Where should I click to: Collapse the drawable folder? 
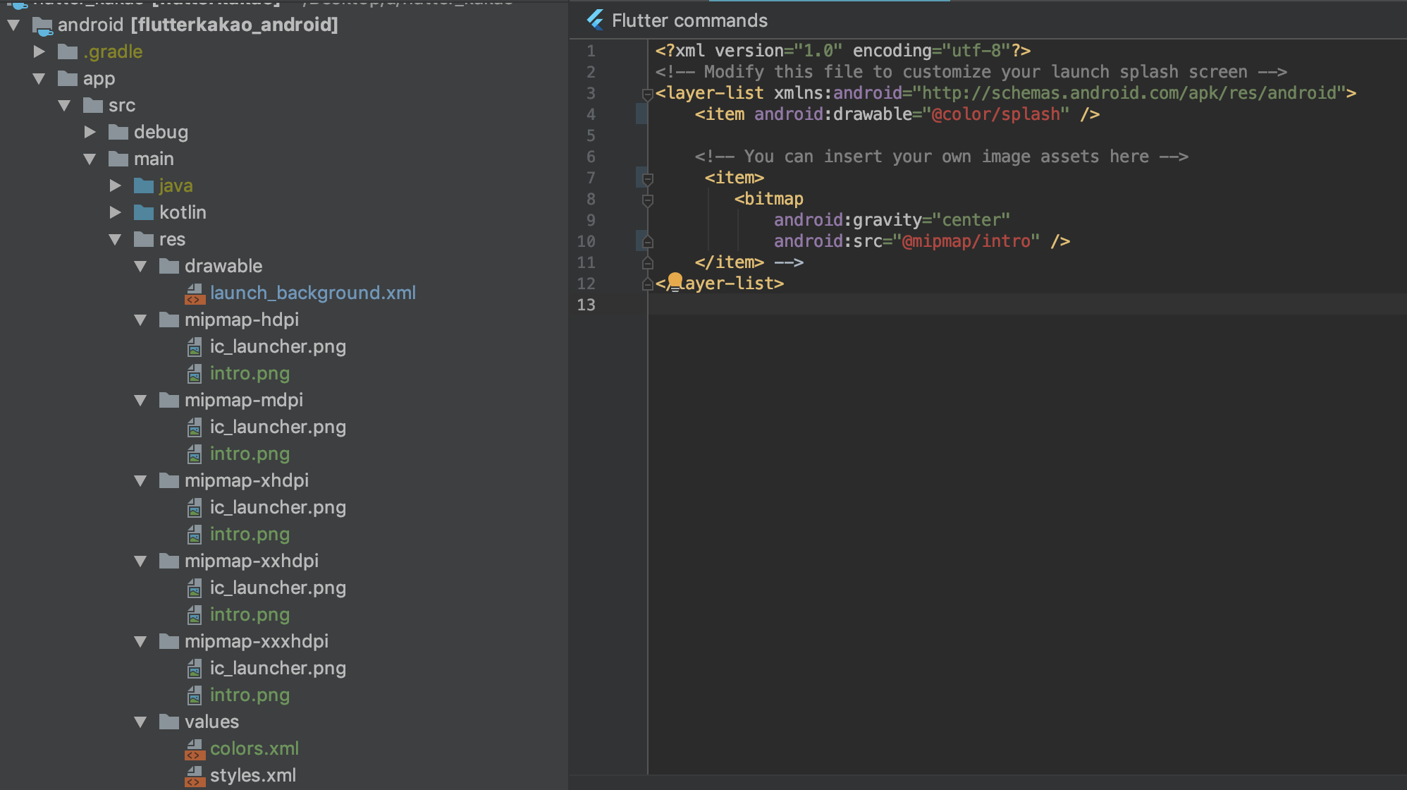[x=140, y=266]
